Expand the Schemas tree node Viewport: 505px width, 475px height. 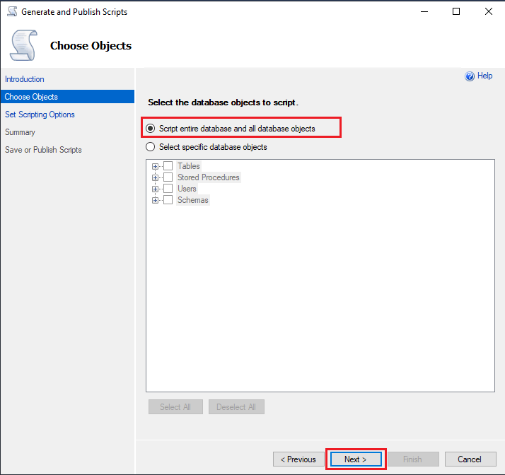pyautogui.click(x=155, y=200)
